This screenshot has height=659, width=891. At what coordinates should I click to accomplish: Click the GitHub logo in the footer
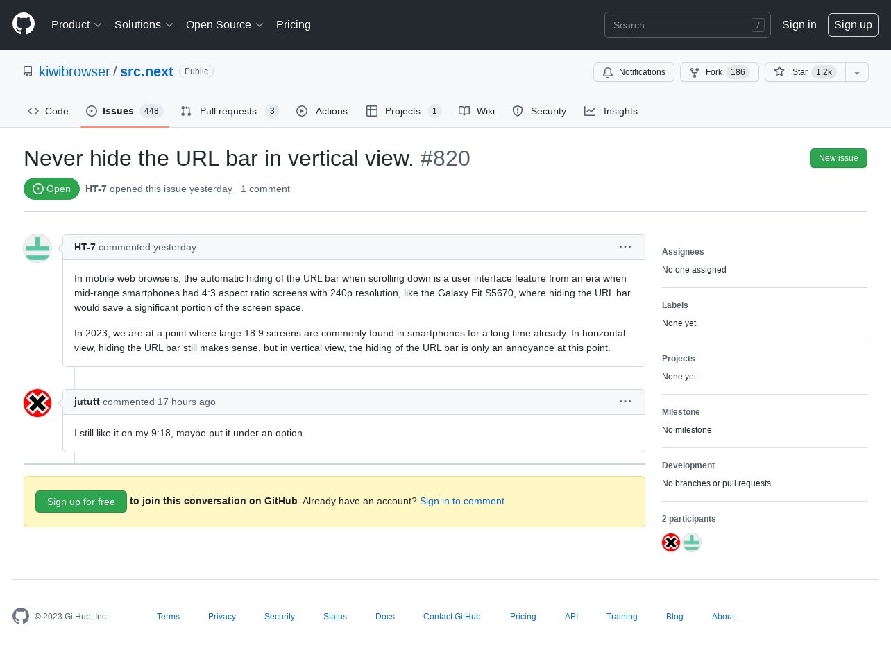[21, 616]
